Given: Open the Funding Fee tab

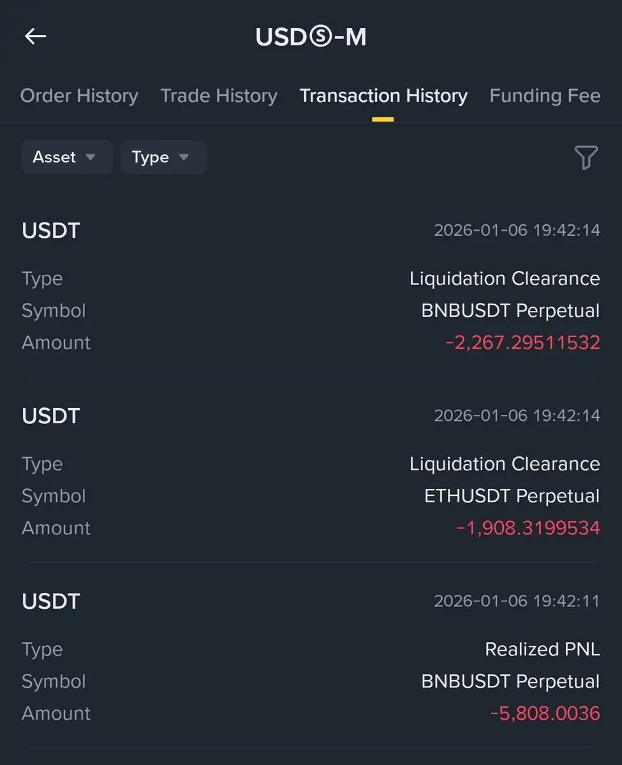Looking at the screenshot, I should pyautogui.click(x=545, y=96).
